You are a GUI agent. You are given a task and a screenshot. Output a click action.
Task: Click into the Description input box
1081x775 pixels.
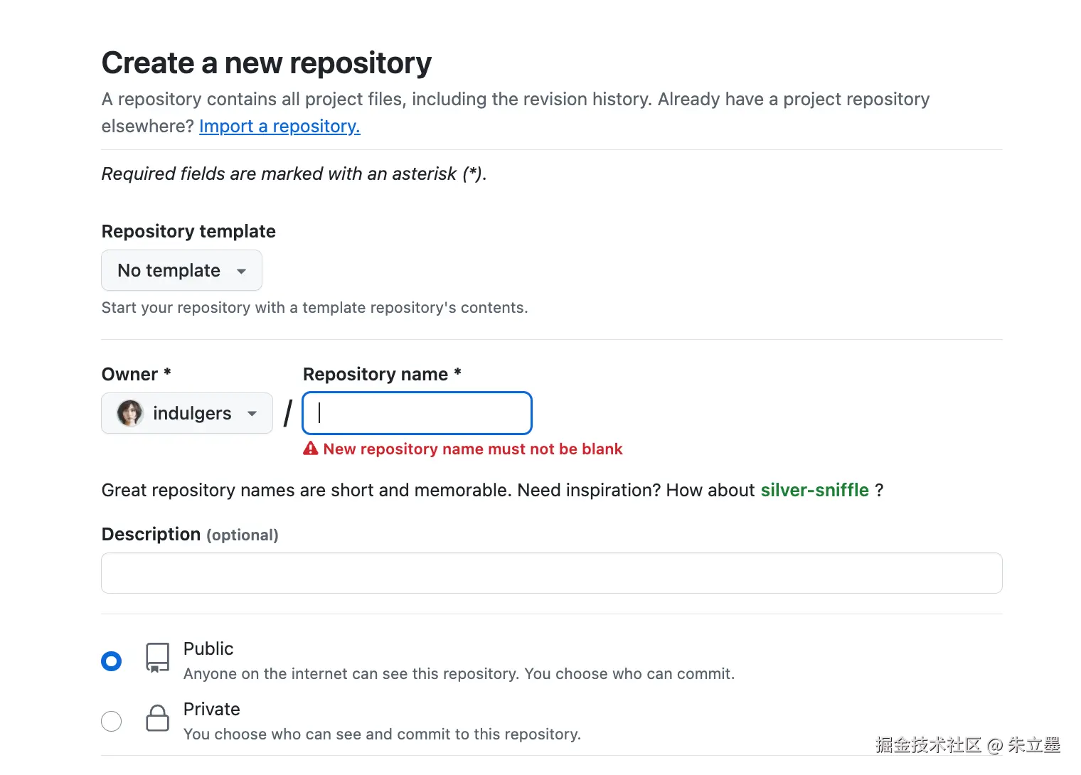pyautogui.click(x=551, y=573)
